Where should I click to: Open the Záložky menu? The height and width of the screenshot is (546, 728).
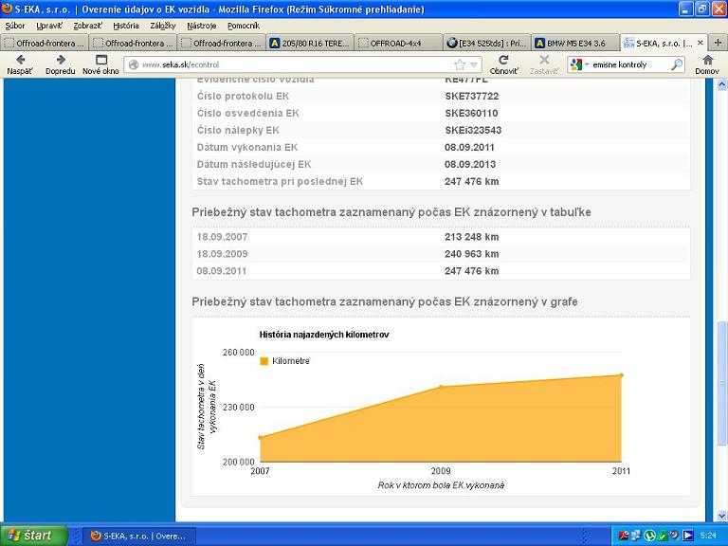click(x=162, y=26)
